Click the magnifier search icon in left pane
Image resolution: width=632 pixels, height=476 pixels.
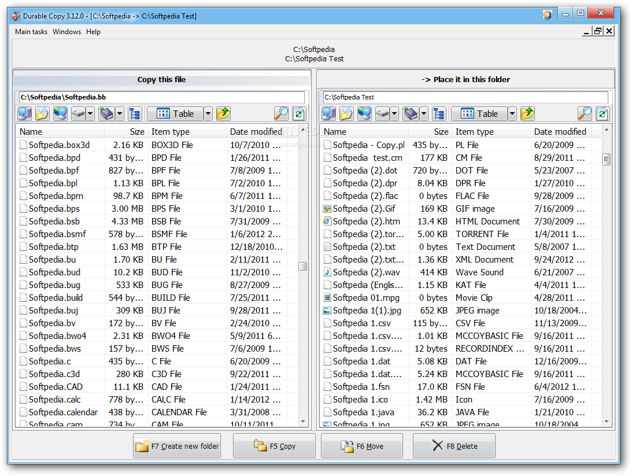pyautogui.click(x=281, y=114)
